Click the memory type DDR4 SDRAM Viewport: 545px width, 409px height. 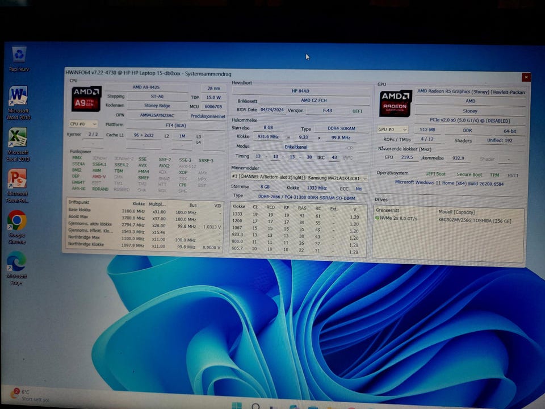[341, 128]
